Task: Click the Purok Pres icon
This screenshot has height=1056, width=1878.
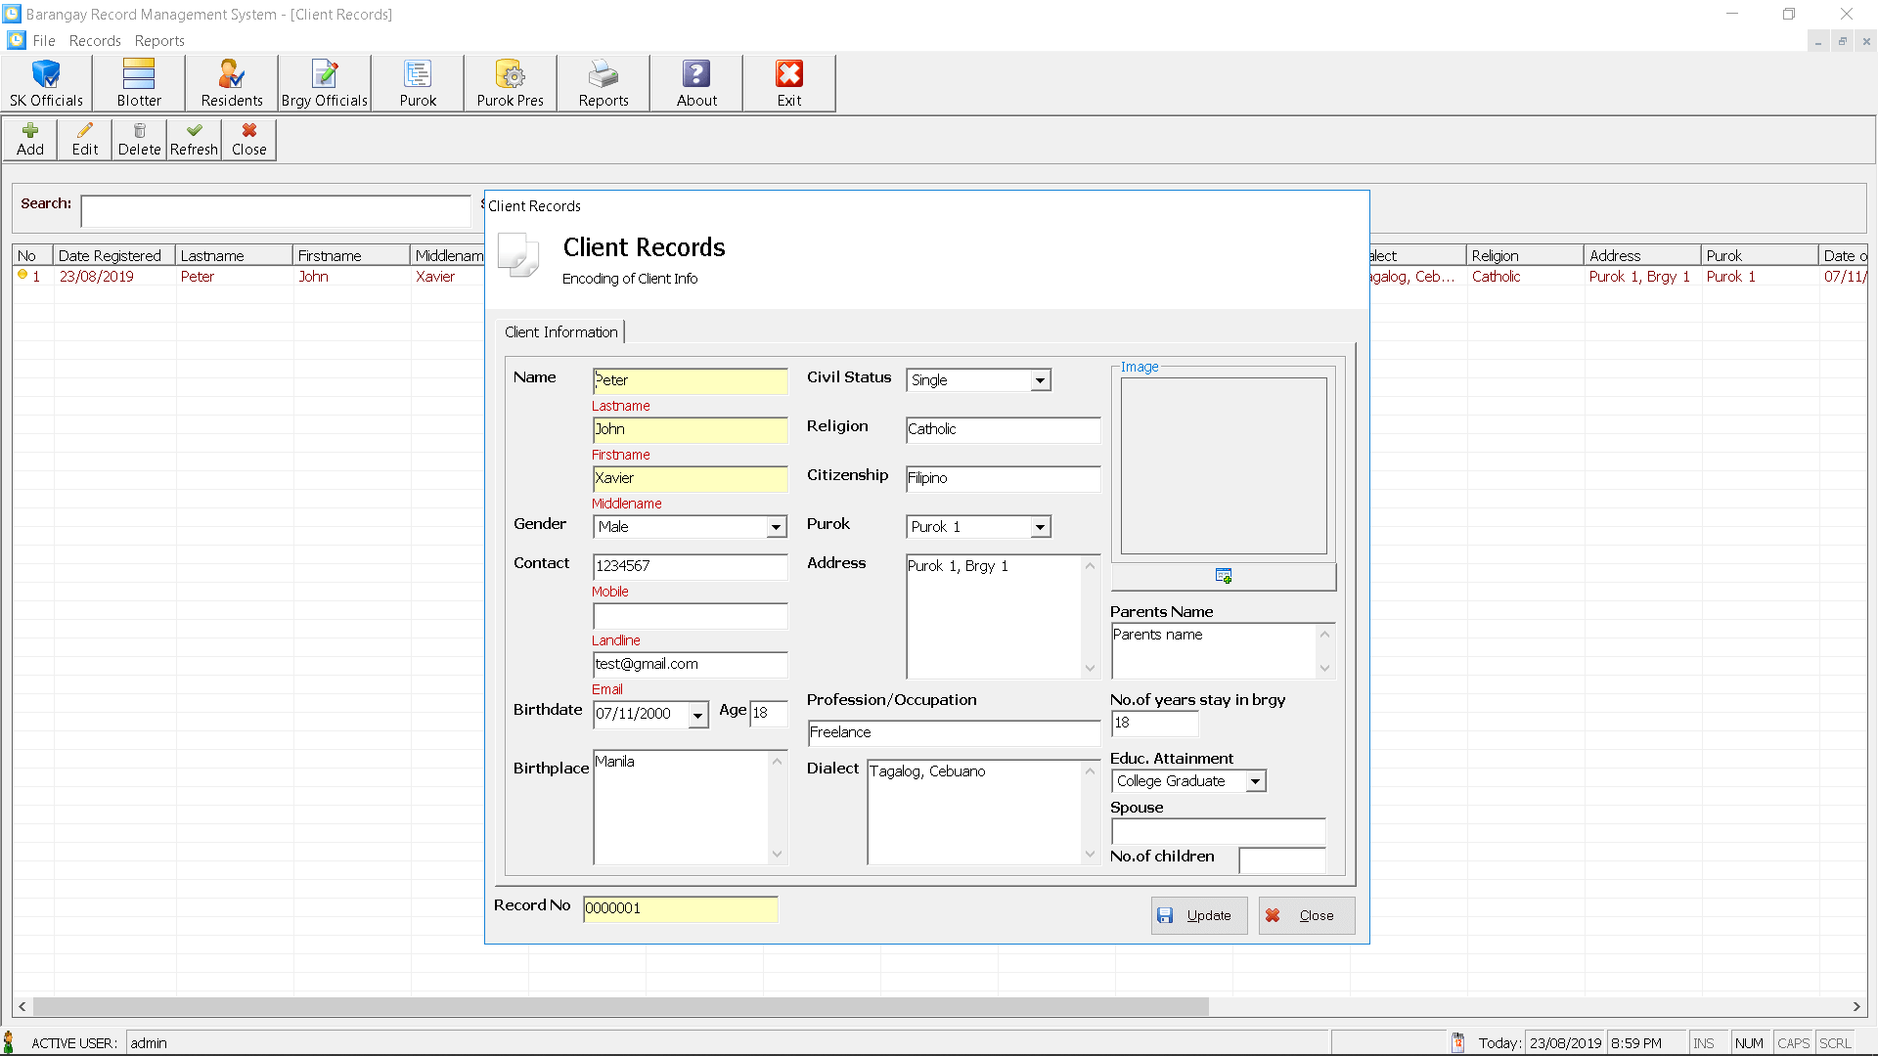Action: pos(509,82)
